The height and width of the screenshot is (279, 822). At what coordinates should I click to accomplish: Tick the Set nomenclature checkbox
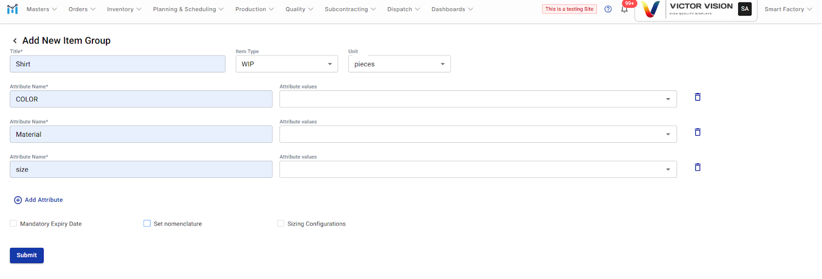[x=147, y=224]
